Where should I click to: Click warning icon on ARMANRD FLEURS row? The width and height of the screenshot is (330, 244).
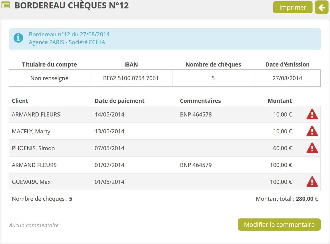pos(312,114)
